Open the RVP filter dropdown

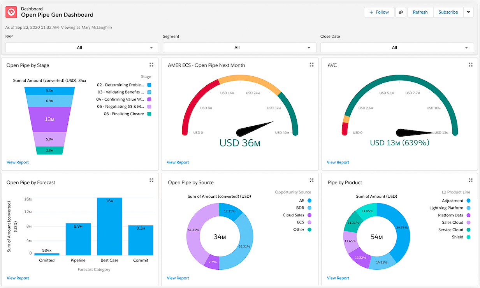(x=82, y=47)
